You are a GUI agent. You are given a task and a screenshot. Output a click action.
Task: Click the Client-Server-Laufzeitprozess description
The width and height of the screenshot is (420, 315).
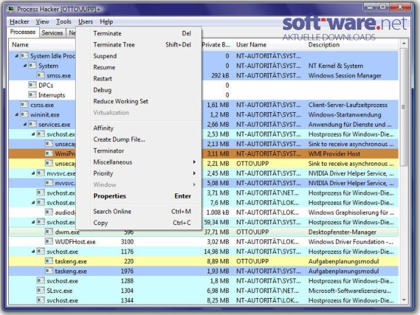point(347,105)
